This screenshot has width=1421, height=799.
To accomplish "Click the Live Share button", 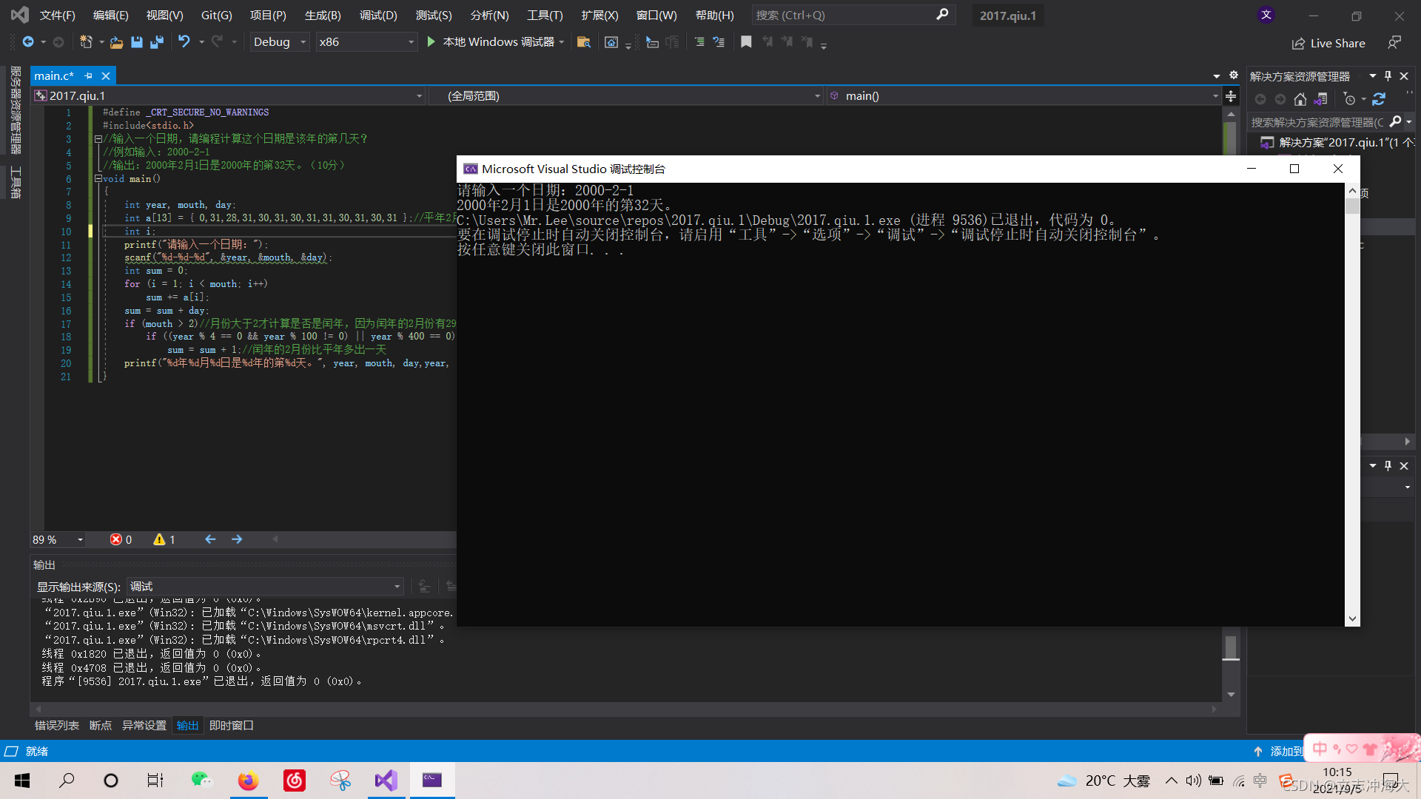I will point(1328,43).
